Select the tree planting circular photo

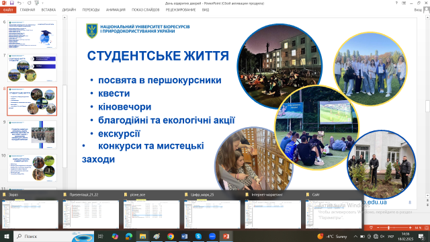pos(382,165)
